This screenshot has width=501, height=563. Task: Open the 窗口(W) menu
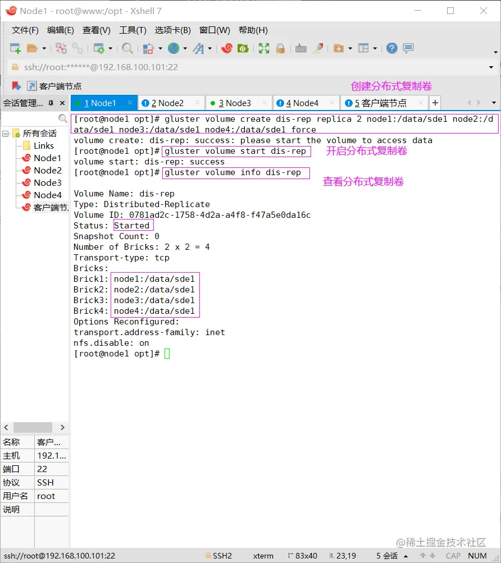click(215, 30)
